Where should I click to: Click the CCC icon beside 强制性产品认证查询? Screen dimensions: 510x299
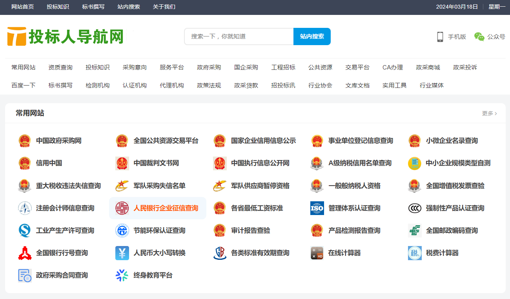415,208
